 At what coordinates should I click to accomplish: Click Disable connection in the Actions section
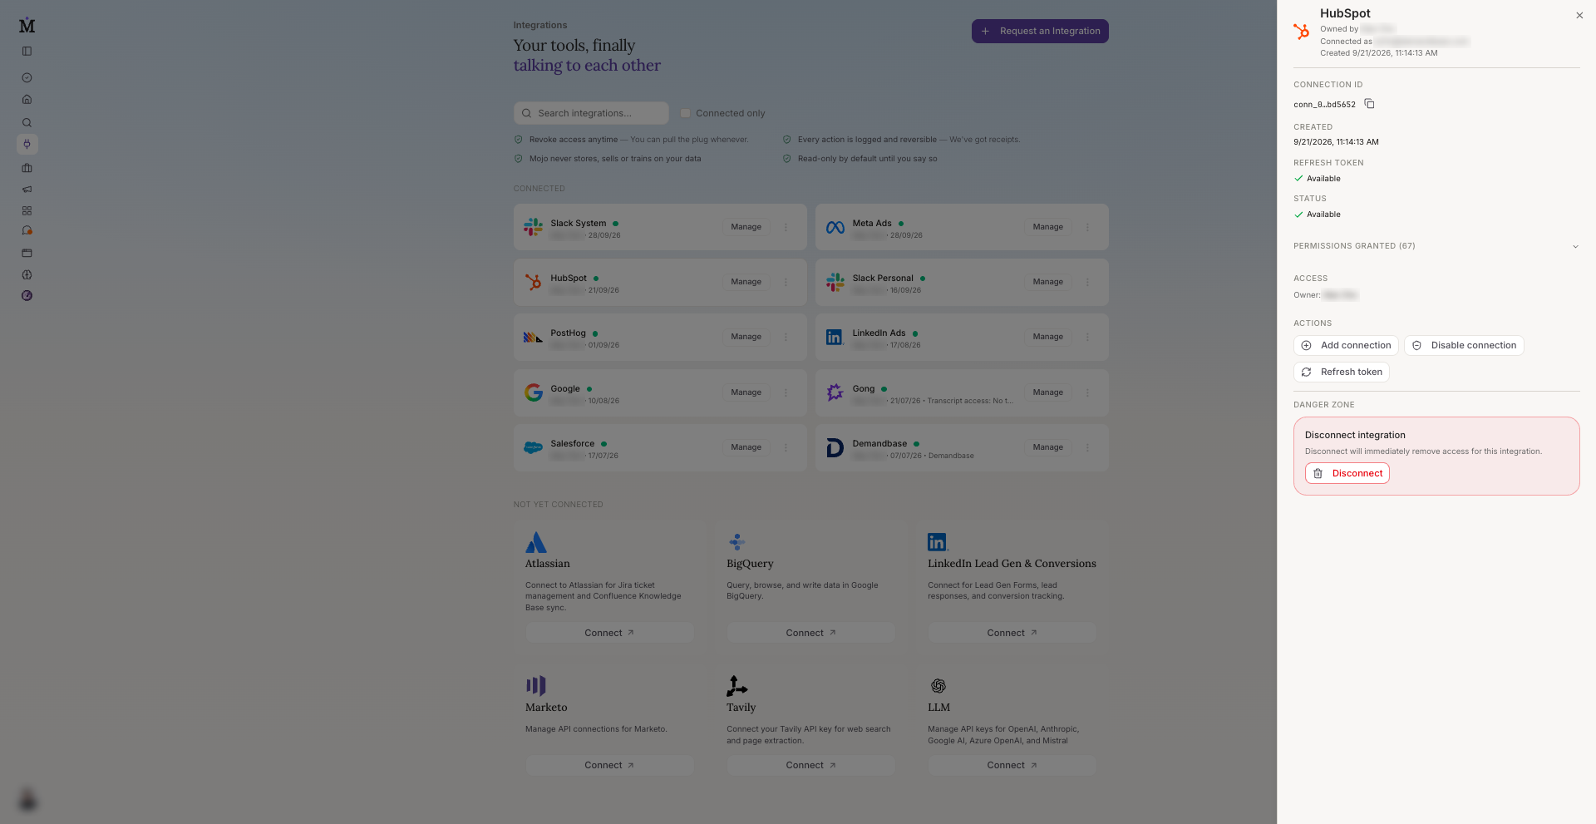(1464, 345)
